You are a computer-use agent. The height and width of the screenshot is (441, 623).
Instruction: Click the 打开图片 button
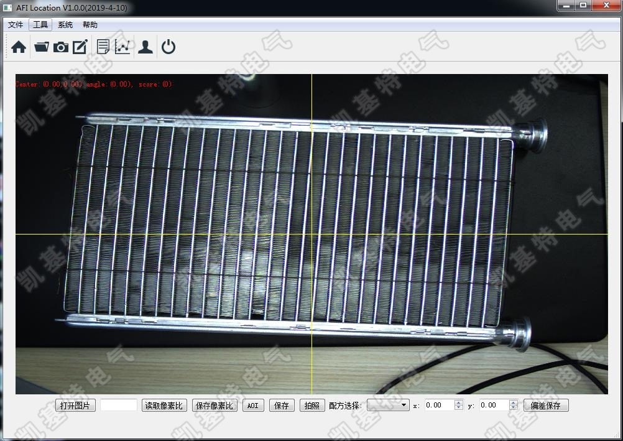click(75, 406)
